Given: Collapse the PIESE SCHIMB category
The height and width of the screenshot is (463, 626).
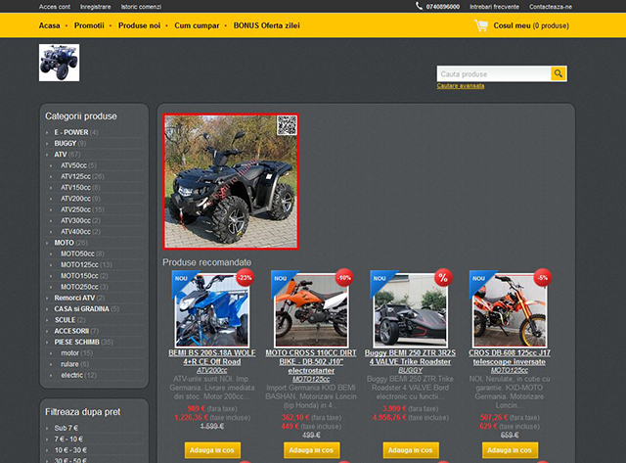Looking at the screenshot, I should click(49, 342).
